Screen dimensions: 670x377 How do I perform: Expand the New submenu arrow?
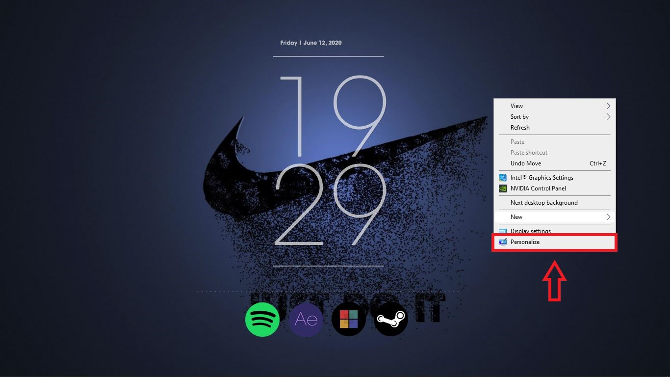(608, 217)
